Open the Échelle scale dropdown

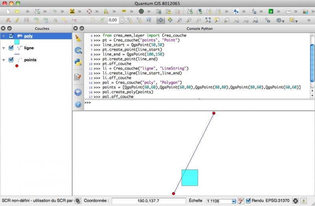233,201
